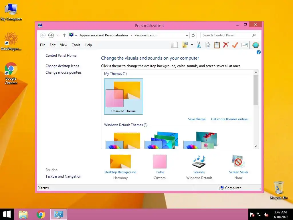The height and width of the screenshot is (220, 293).
Task: Click the red X Delete toolbar icon
Action: click(226, 45)
